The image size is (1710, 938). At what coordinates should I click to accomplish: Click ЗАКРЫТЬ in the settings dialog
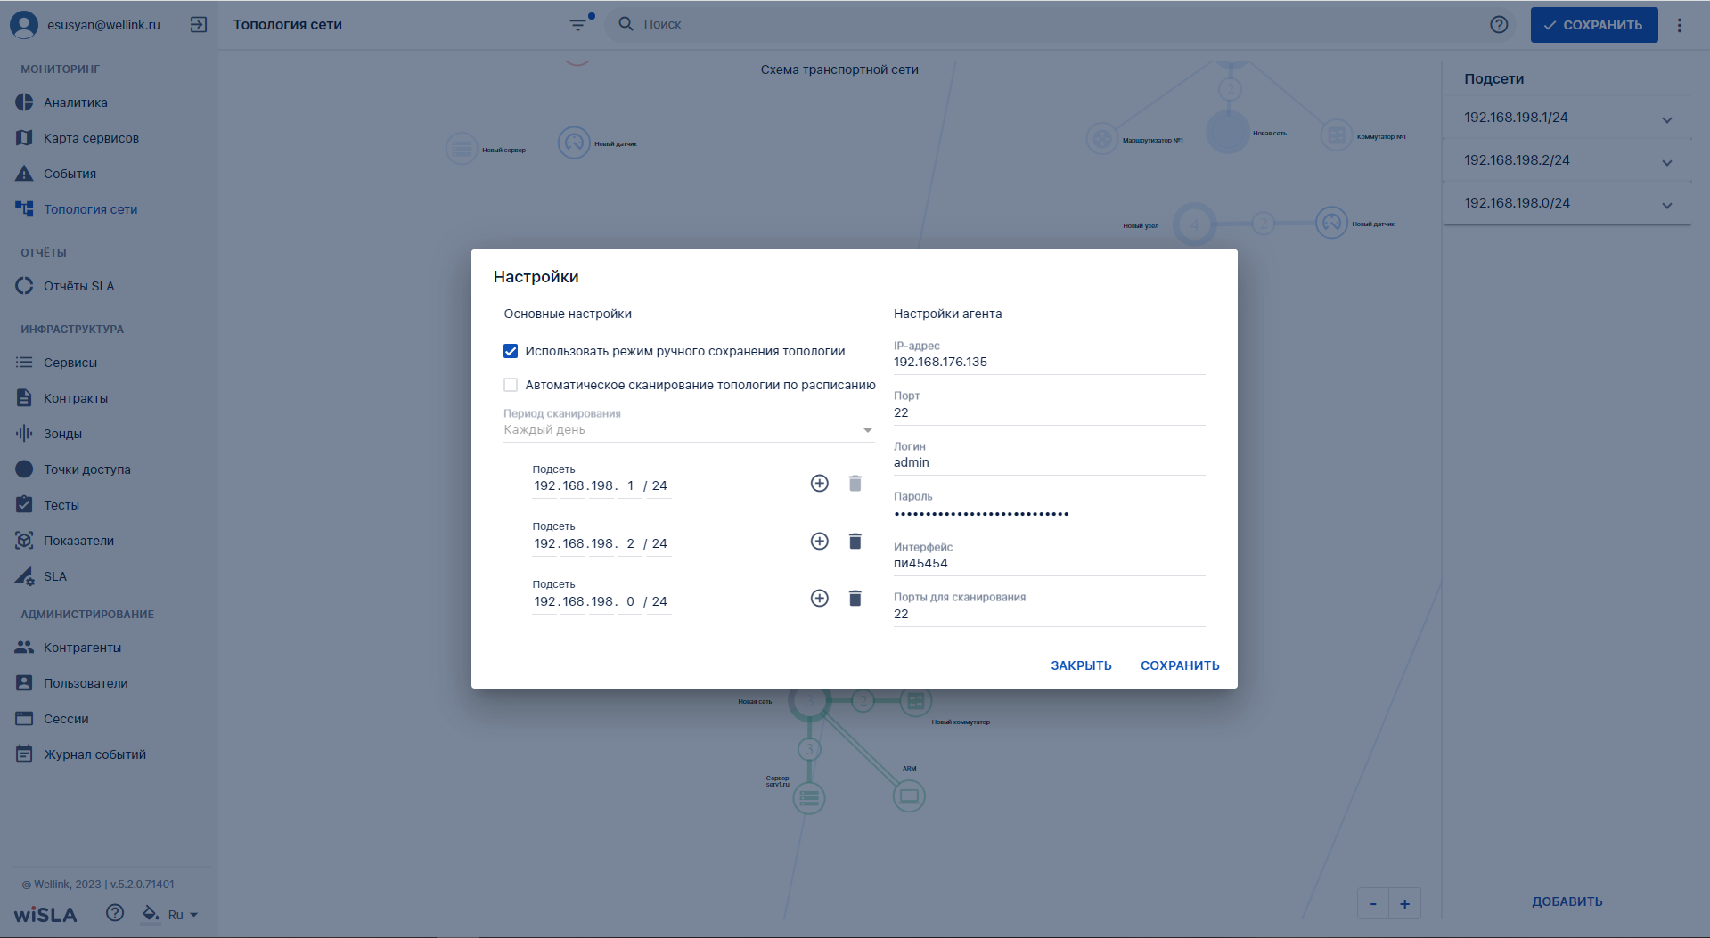pyautogui.click(x=1081, y=665)
